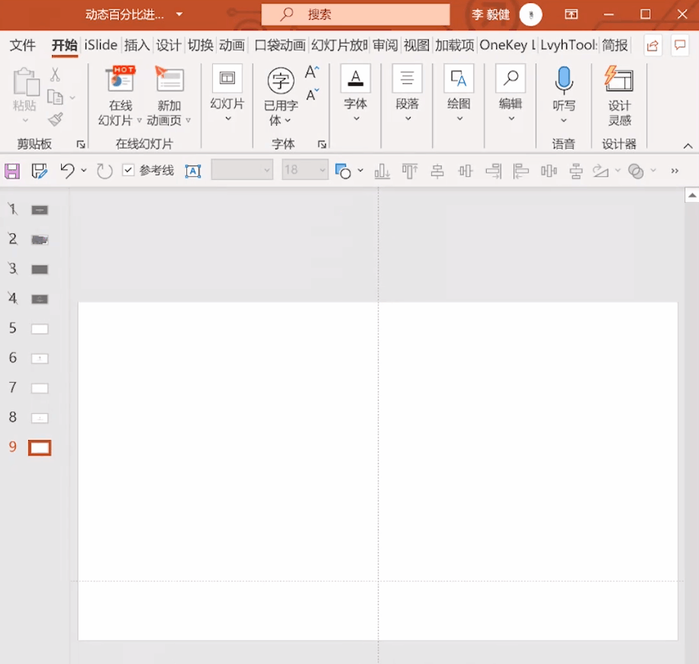Image resolution: width=699 pixels, height=664 pixels.
Task: Click the Save As pen-disk icon
Action: pos(39,171)
